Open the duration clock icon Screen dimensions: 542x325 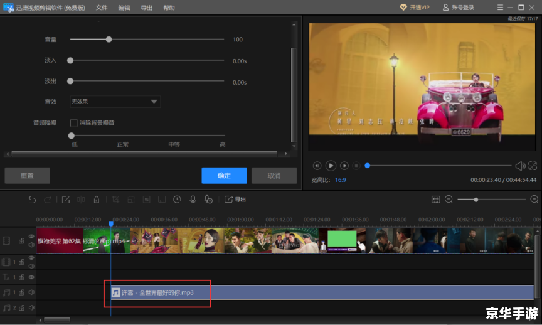177,200
